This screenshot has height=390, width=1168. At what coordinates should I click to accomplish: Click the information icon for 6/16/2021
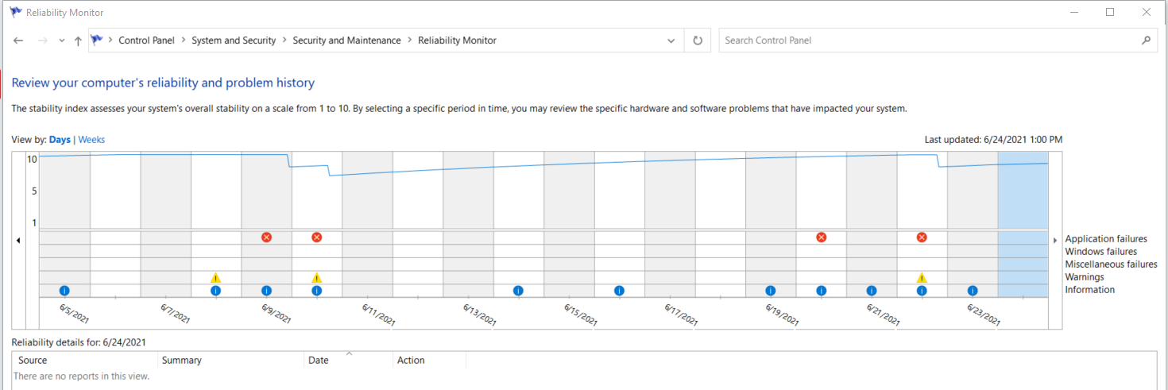(x=619, y=291)
